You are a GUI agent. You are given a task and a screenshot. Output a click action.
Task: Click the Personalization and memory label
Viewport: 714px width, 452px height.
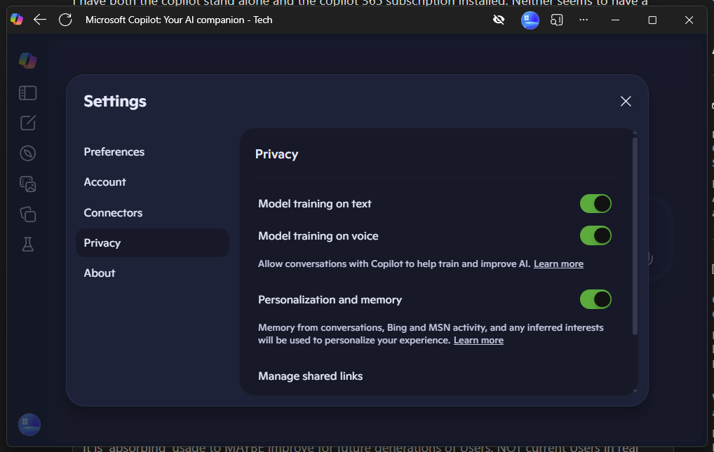(330, 299)
